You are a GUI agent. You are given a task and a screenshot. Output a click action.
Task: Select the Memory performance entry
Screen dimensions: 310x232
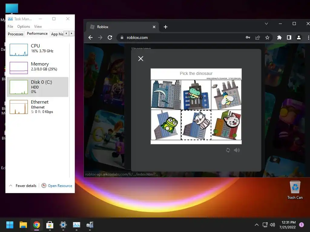[x=38, y=68]
